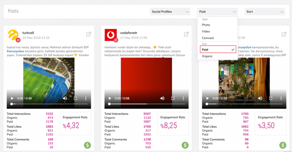Open third post's external link icon
The height and width of the screenshot is (152, 292).
[x=284, y=34]
